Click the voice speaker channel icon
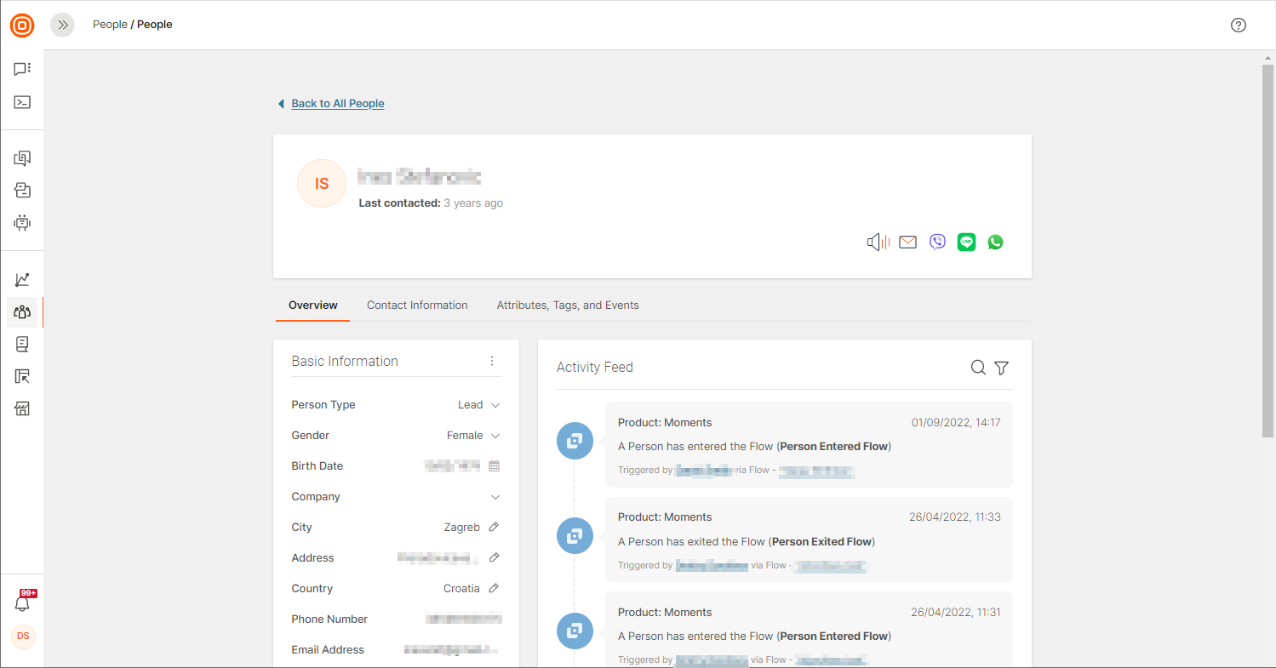The image size is (1276, 668). 878,243
